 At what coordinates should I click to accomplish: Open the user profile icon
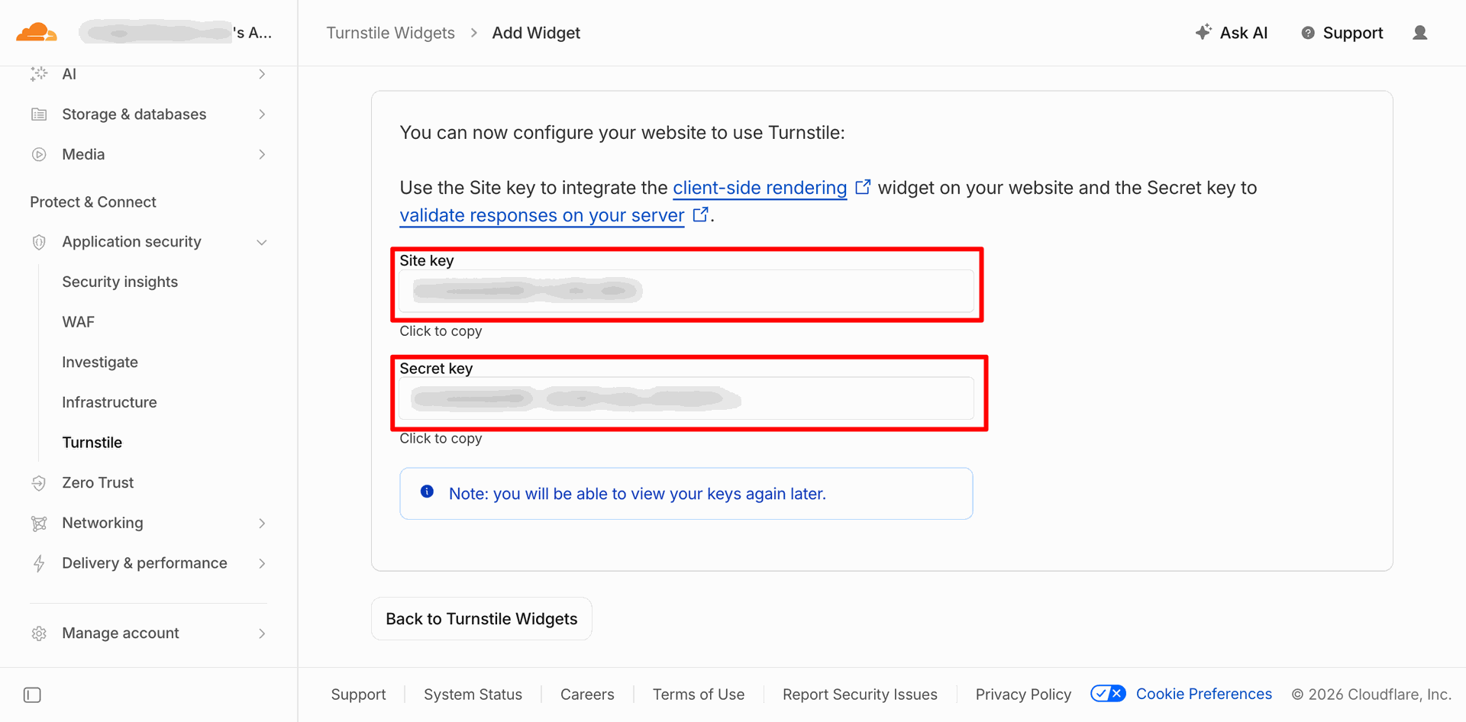(1419, 33)
